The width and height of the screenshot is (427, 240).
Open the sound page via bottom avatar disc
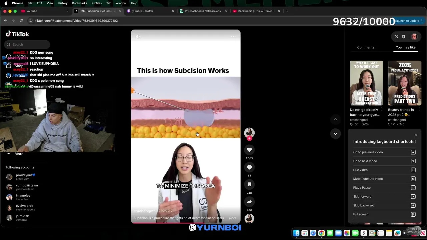coord(249,219)
